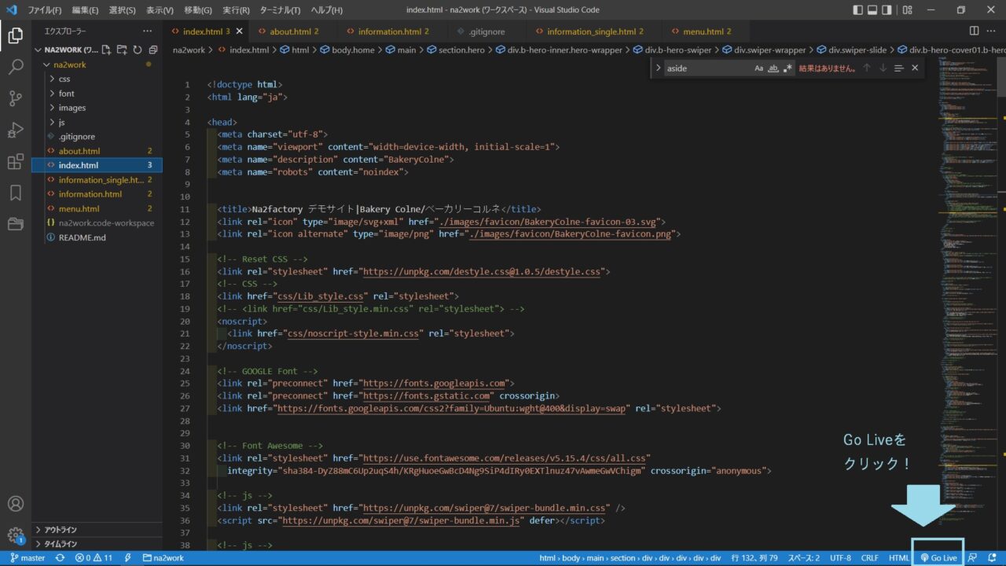Open the Explorer view in activity bar
Viewport: 1006px width, 566px height.
pos(15,35)
